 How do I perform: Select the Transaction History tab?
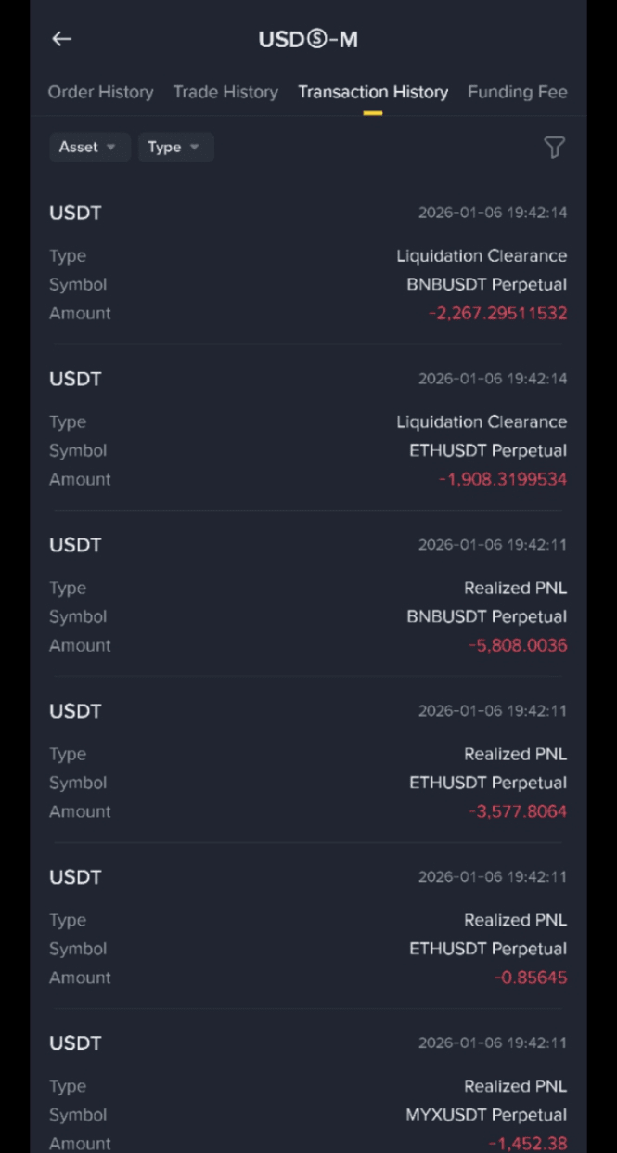click(x=373, y=92)
